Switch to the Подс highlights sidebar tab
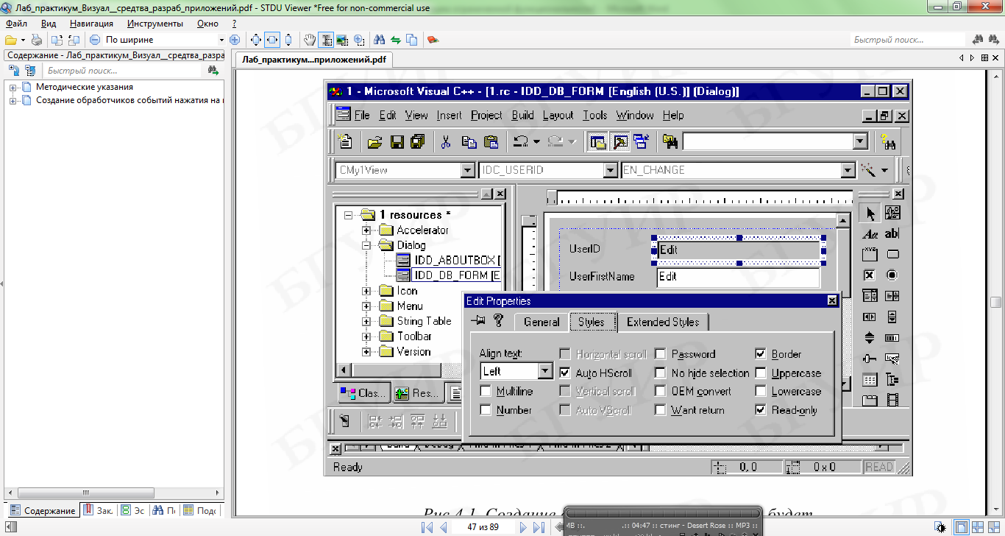Screen dimensions: 1005x536 [x=199, y=510]
